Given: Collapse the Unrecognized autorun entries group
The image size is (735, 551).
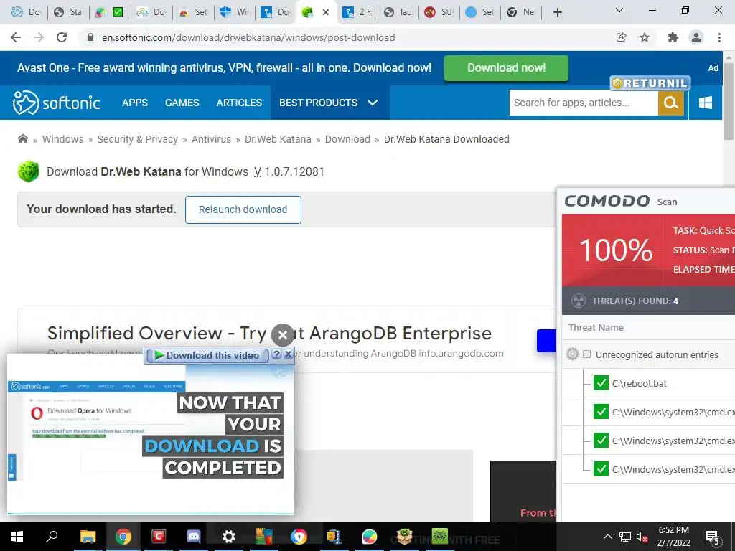Looking at the screenshot, I should (586, 354).
